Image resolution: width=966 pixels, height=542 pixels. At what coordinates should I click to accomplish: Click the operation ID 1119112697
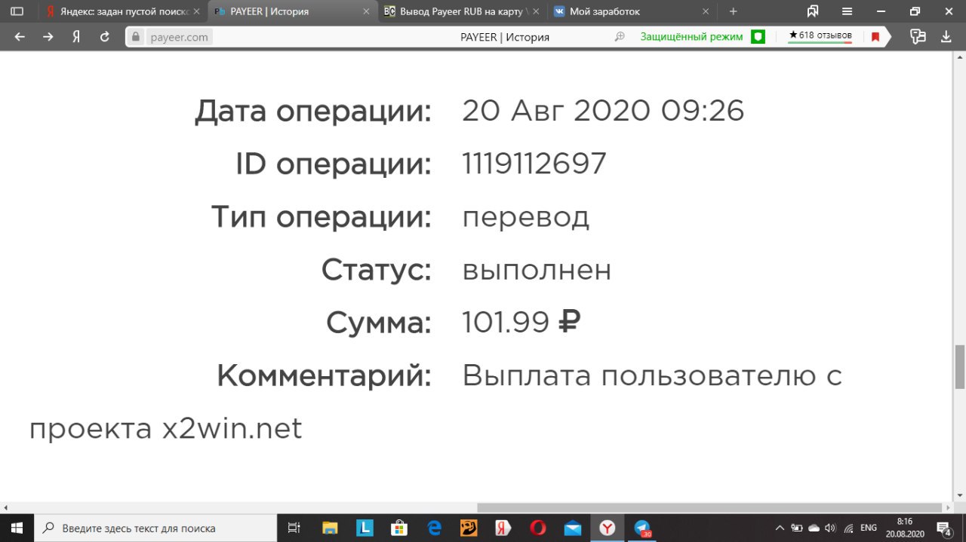(534, 164)
